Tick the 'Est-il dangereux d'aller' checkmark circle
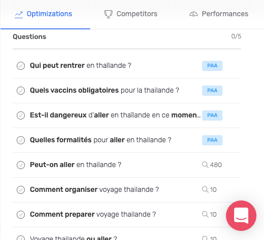The width and height of the screenshot is (264, 240). tap(21, 115)
